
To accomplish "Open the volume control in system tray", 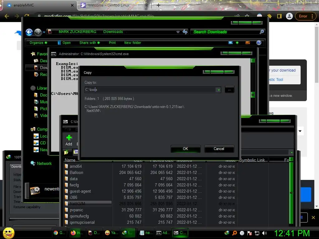I will [264, 233].
